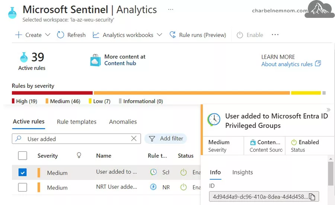Click the Informational (0) legend entry
Screen dimensions: 335x205
[x=141, y=101]
